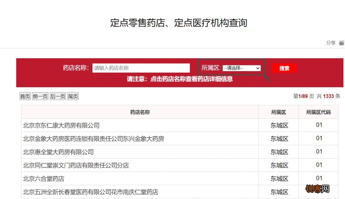Click 前一页 previous page button
The image size is (345, 199).
pos(40,96)
